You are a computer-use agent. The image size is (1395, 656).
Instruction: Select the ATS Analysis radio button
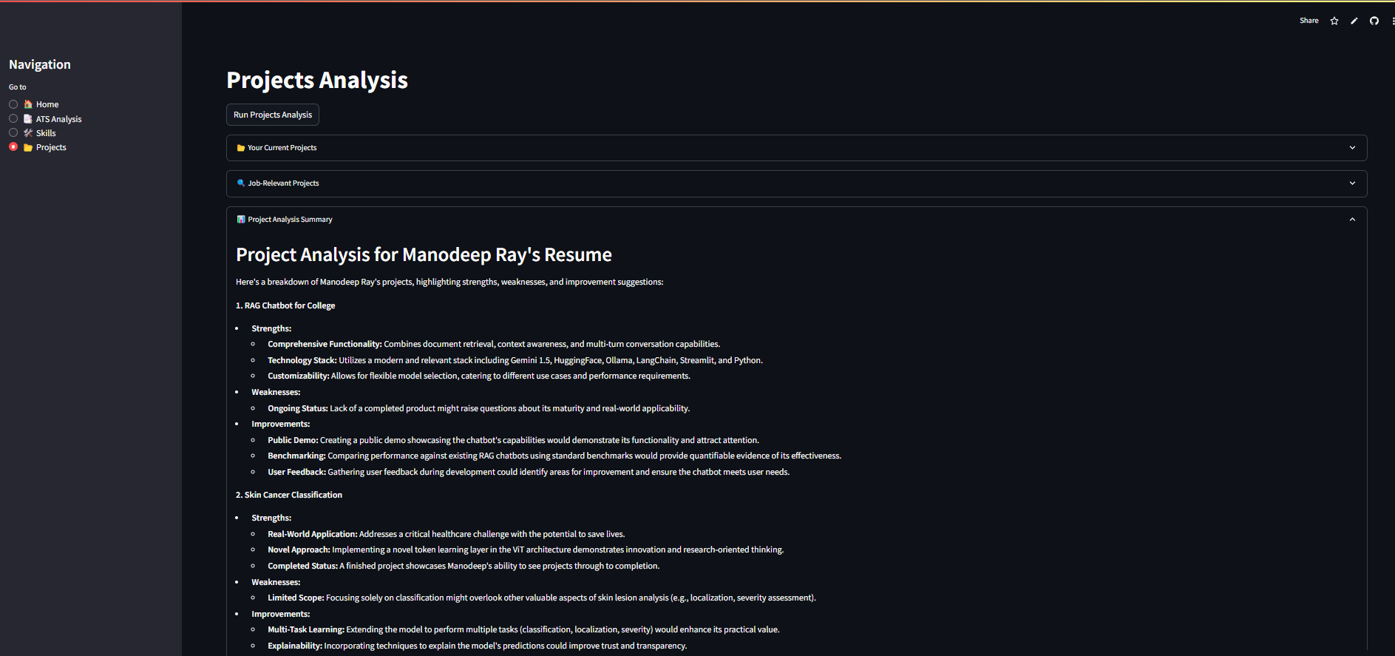coord(13,118)
